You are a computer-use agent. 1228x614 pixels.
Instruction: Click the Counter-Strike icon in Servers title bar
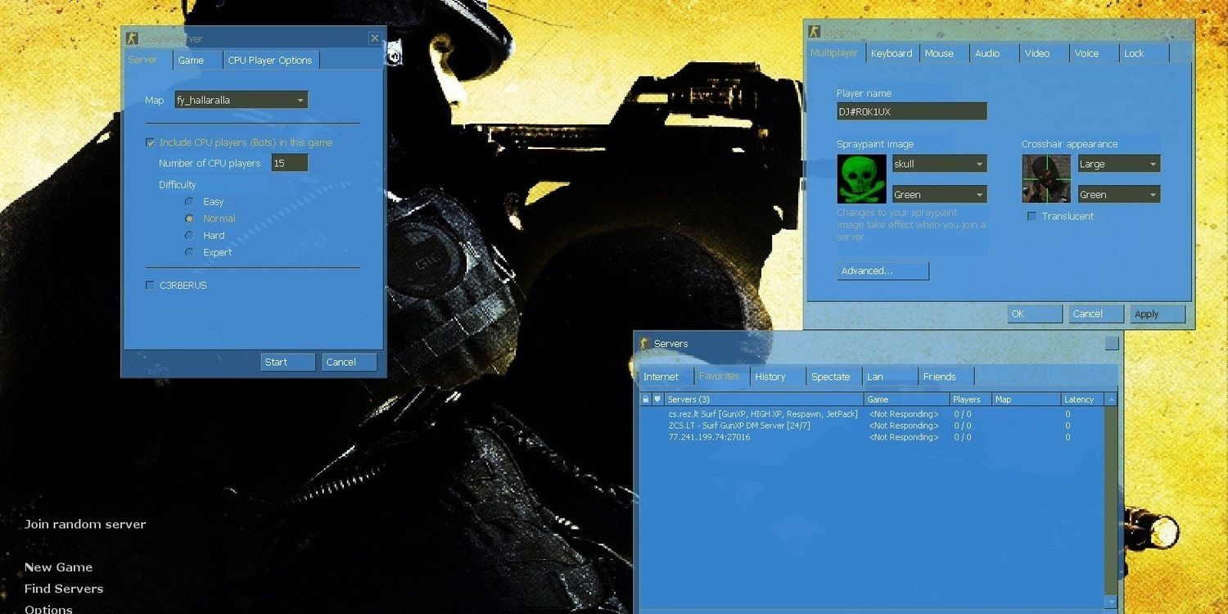point(644,344)
